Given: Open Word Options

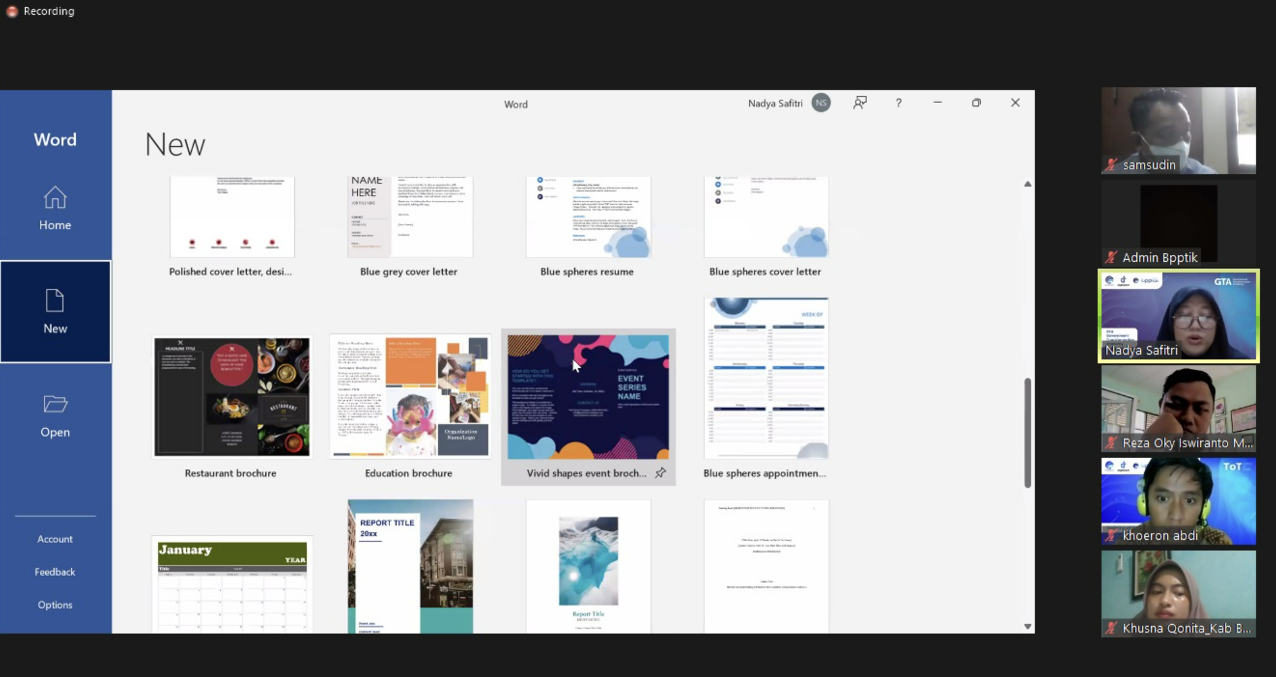Looking at the screenshot, I should pos(55,605).
